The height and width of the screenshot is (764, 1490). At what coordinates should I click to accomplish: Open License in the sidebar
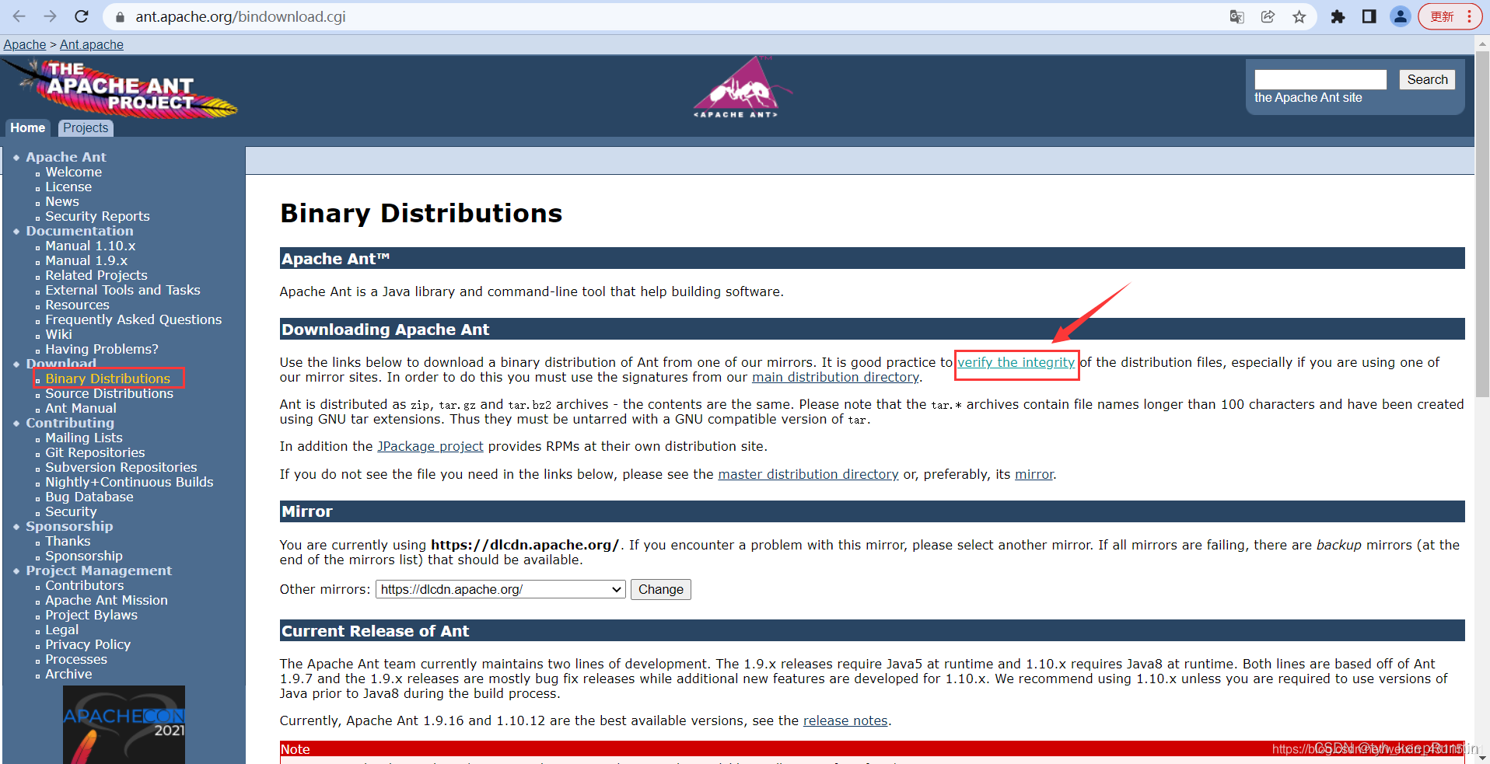[x=68, y=187]
